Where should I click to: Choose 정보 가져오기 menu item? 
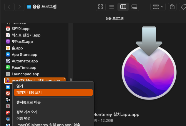tap(53, 112)
